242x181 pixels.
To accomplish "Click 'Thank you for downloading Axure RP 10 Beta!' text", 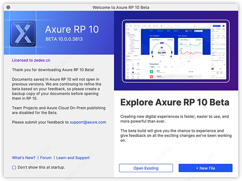I will (53, 70).
